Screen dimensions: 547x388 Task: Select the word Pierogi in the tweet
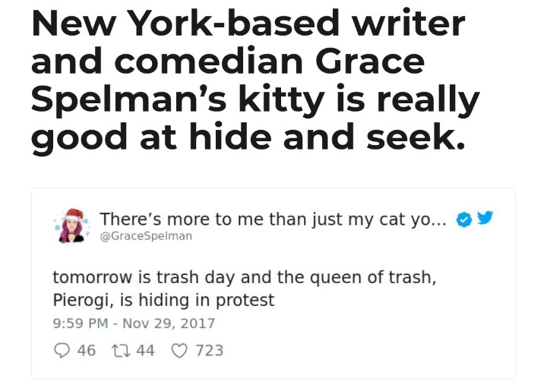point(80,300)
